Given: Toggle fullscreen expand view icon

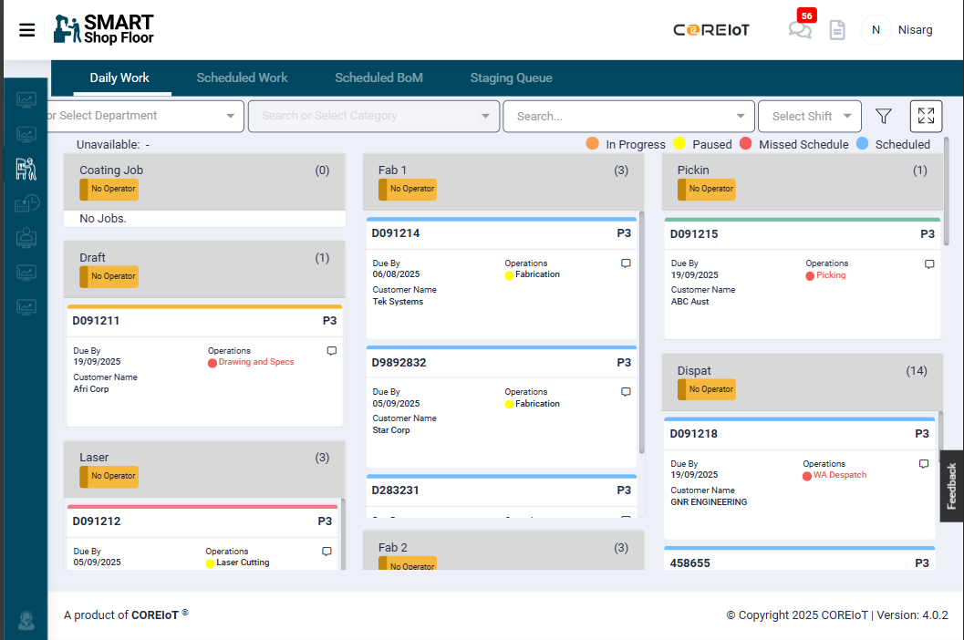Looking at the screenshot, I should (x=926, y=116).
